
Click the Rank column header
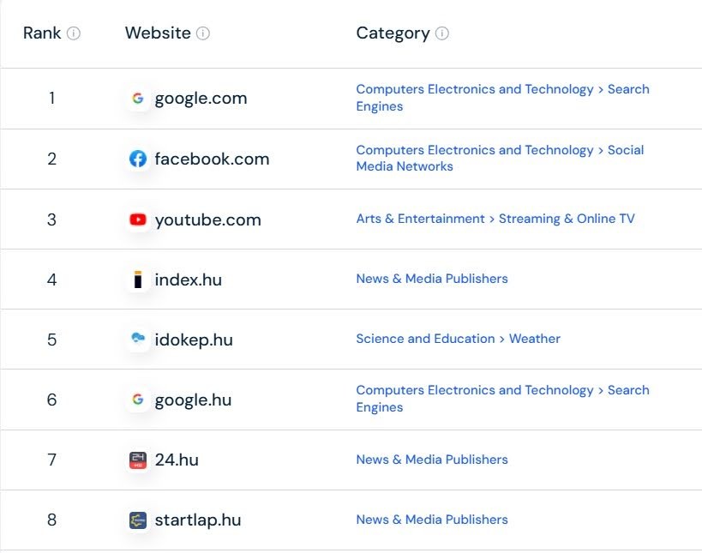click(x=42, y=33)
